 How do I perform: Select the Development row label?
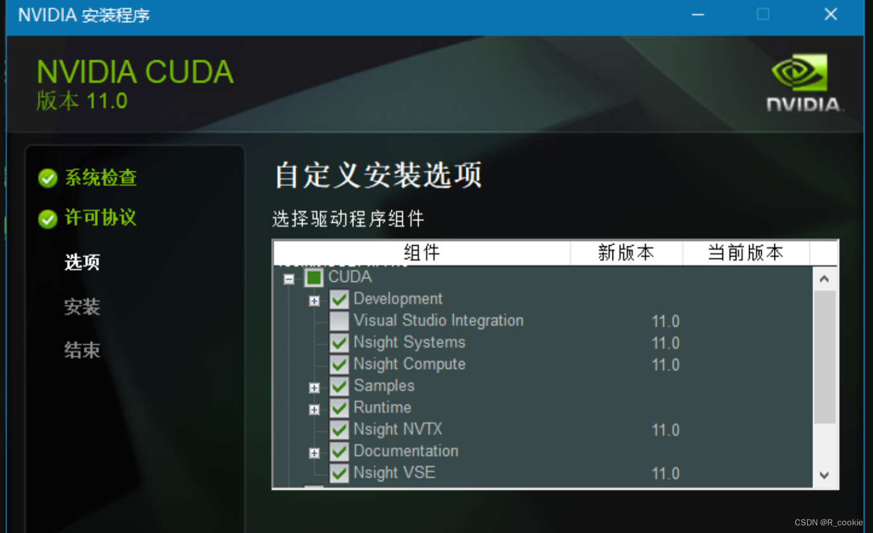tap(398, 299)
